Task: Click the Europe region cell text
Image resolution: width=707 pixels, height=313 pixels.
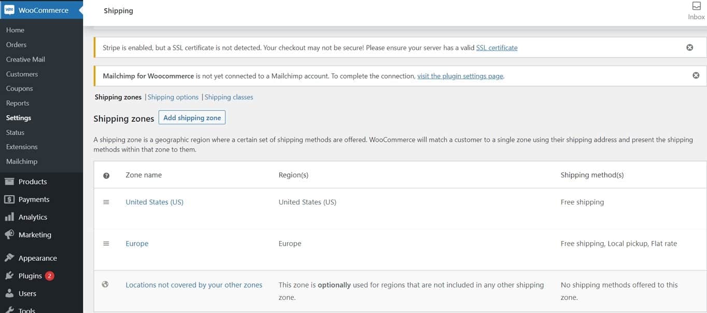Action: tap(290, 243)
